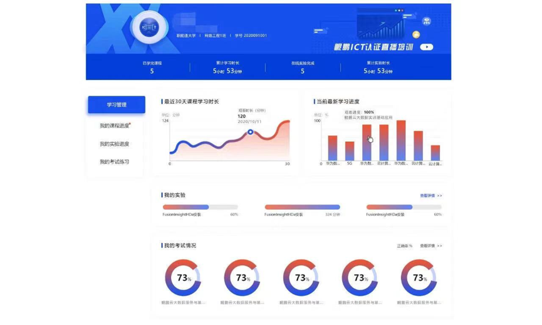Click the ICT profile avatar icon
Screen dimensions: 542x325
coord(149,27)
